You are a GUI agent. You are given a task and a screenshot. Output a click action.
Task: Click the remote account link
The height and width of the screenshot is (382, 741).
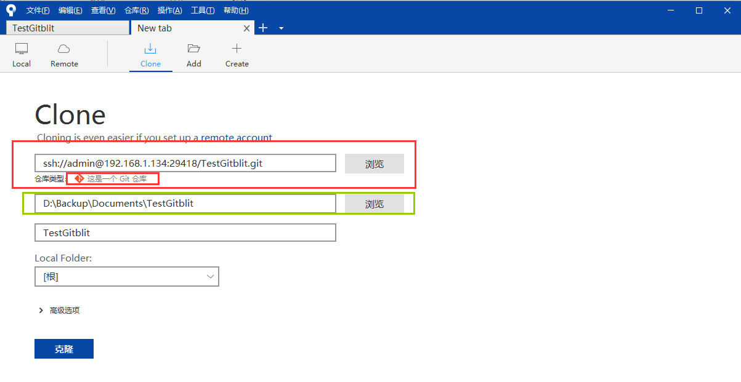(x=237, y=137)
